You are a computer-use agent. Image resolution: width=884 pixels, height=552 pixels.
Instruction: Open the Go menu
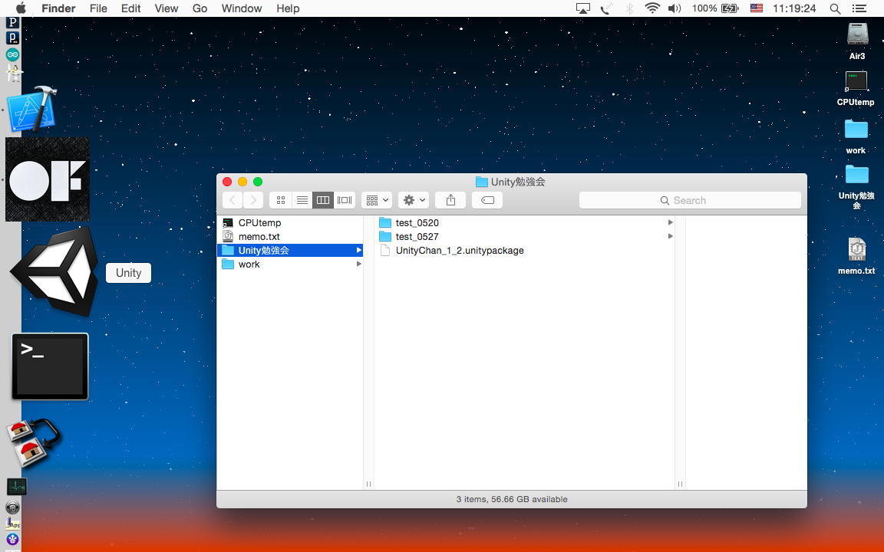point(200,8)
